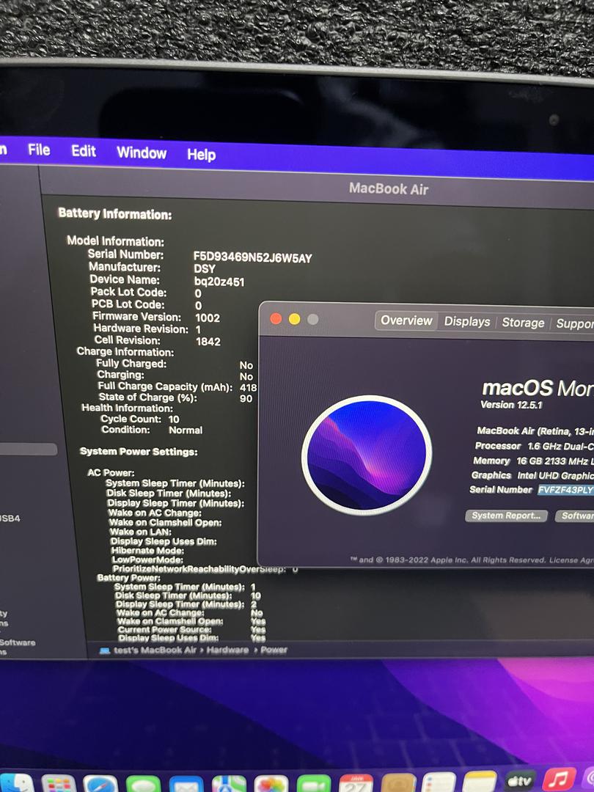
Task: Open the Window menu
Action: pyautogui.click(x=142, y=153)
